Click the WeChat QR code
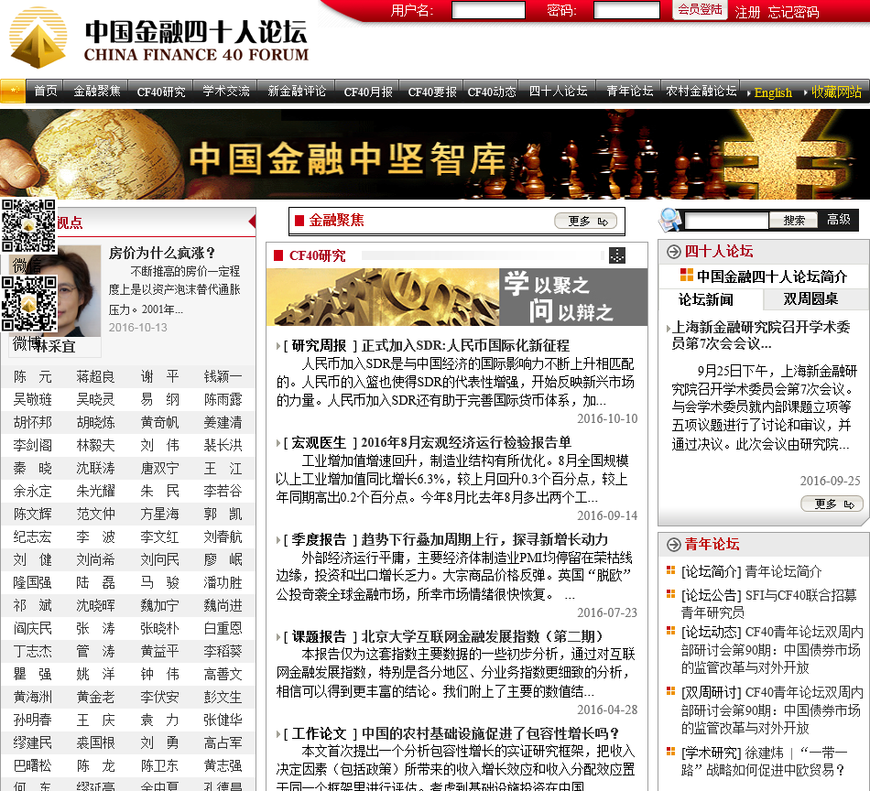Image resolution: width=870 pixels, height=791 pixels. click(28, 226)
